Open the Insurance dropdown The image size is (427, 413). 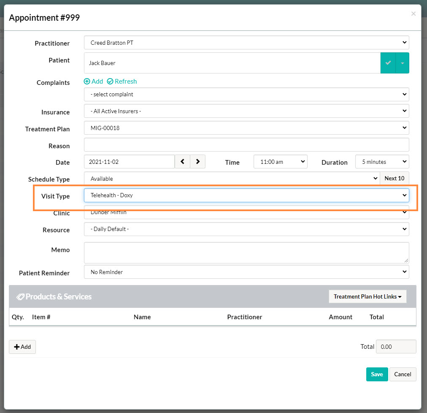pos(246,111)
